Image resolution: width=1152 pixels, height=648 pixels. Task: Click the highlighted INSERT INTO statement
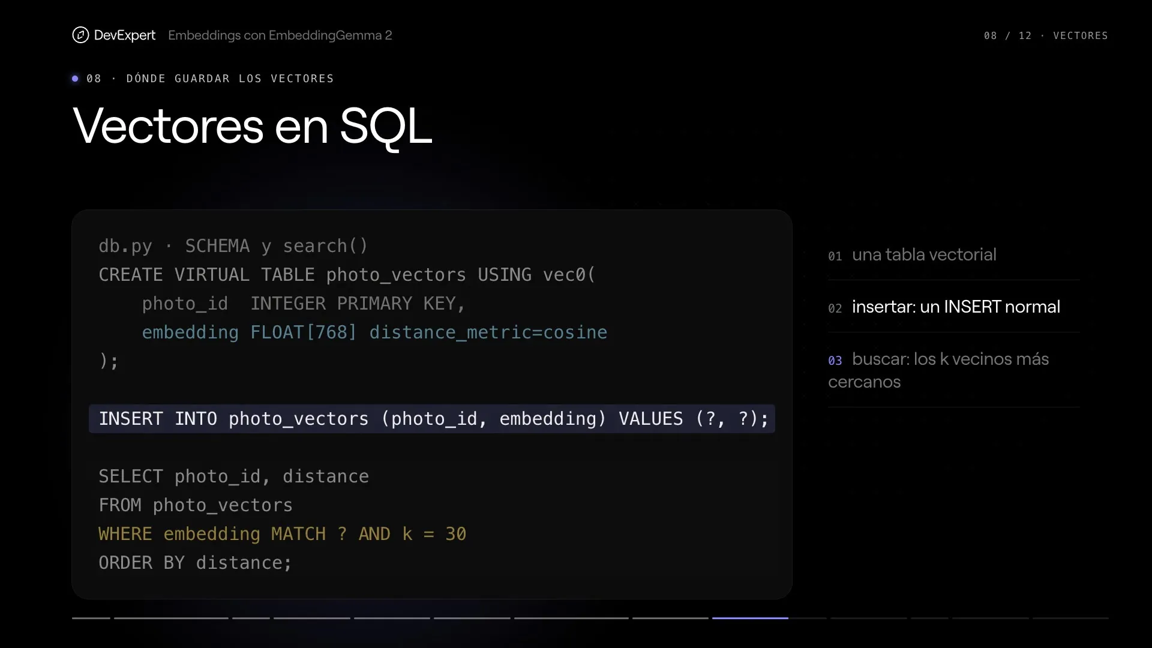pyautogui.click(x=432, y=419)
